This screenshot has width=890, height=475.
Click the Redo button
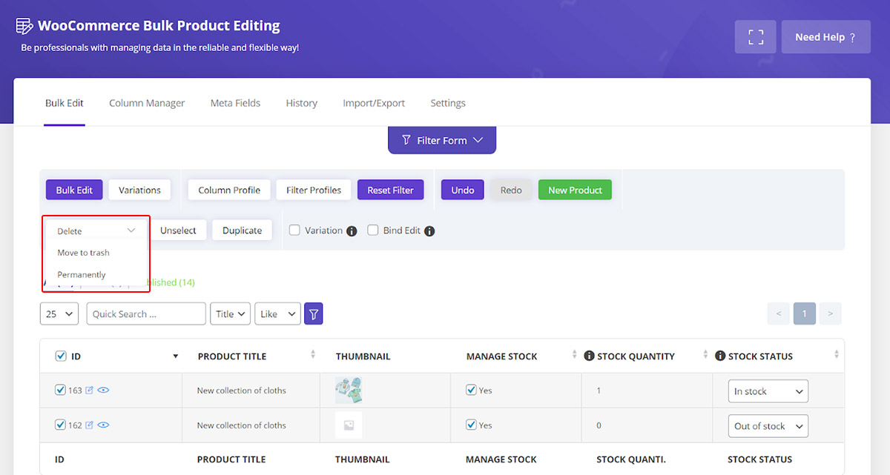(511, 190)
